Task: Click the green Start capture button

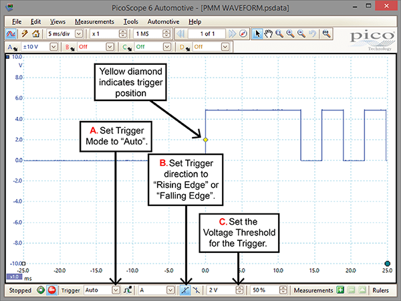Action: [x=40, y=290]
